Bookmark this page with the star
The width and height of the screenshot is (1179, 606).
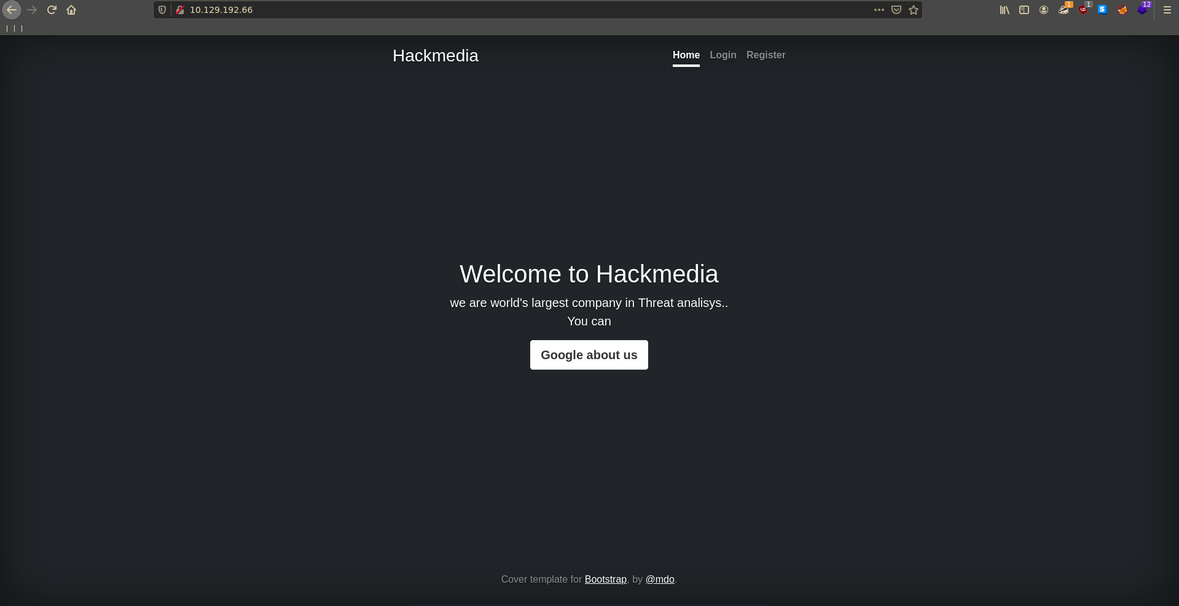pos(914,10)
